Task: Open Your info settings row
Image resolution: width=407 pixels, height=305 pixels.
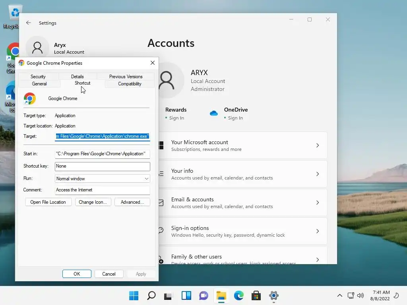Action: 243,174
